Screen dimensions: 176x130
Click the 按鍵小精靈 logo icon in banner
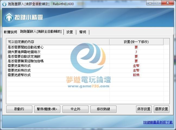click(x=9, y=17)
